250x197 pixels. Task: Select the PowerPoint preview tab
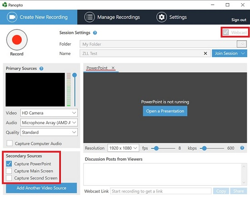(x=97, y=68)
